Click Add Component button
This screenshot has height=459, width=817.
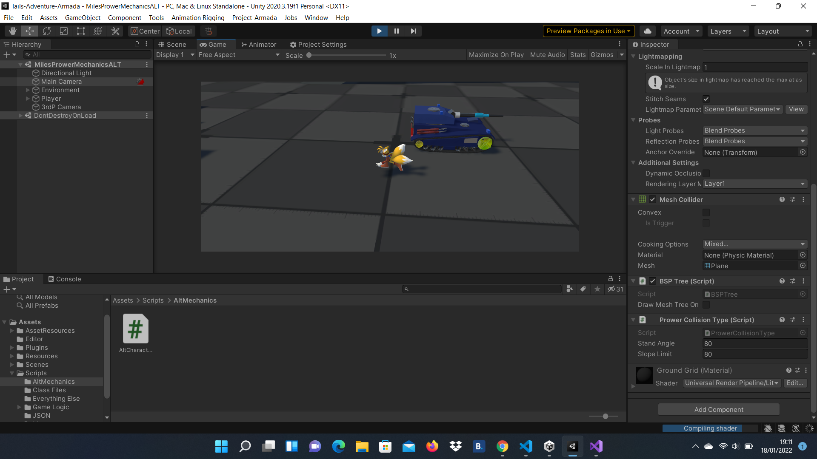click(x=719, y=410)
